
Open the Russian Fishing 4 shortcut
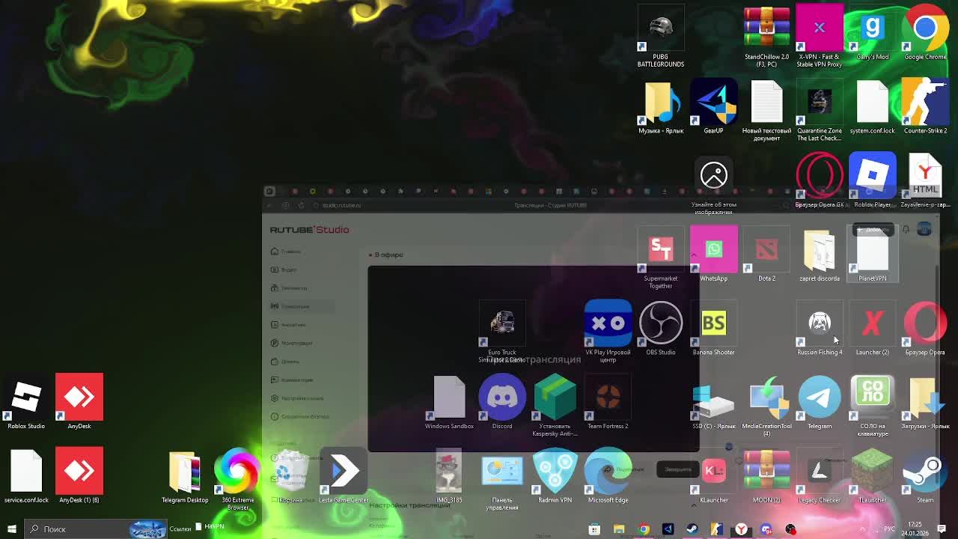820,323
